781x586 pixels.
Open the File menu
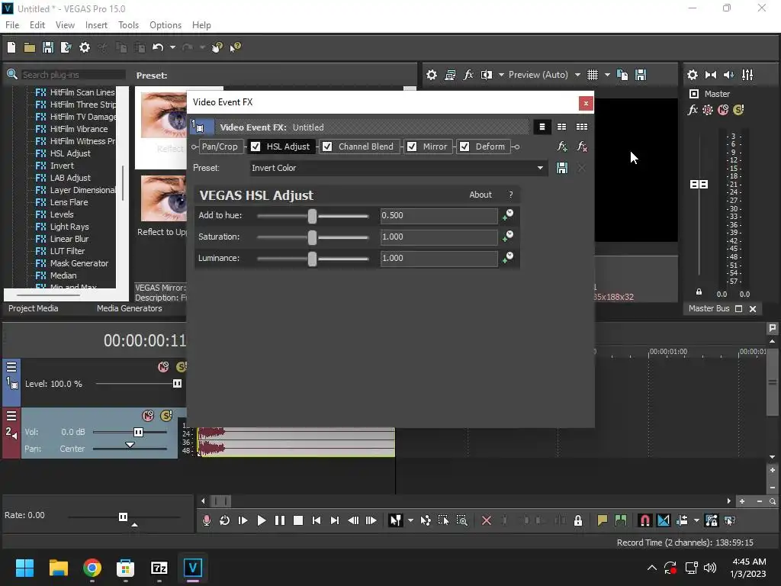click(x=12, y=25)
